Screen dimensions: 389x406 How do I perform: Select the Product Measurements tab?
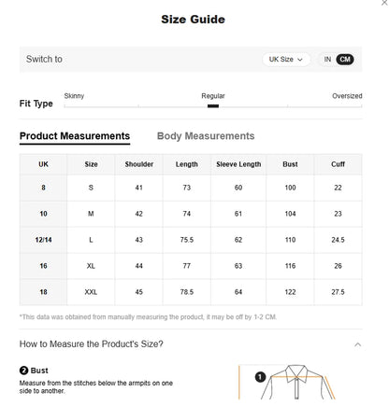(75, 136)
